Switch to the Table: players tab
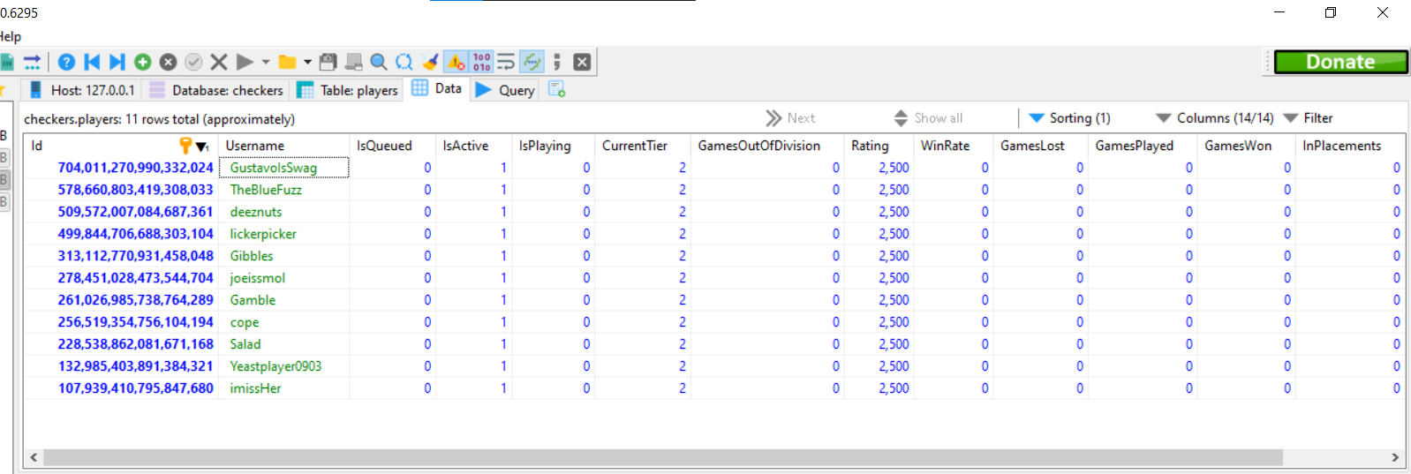 tap(348, 90)
